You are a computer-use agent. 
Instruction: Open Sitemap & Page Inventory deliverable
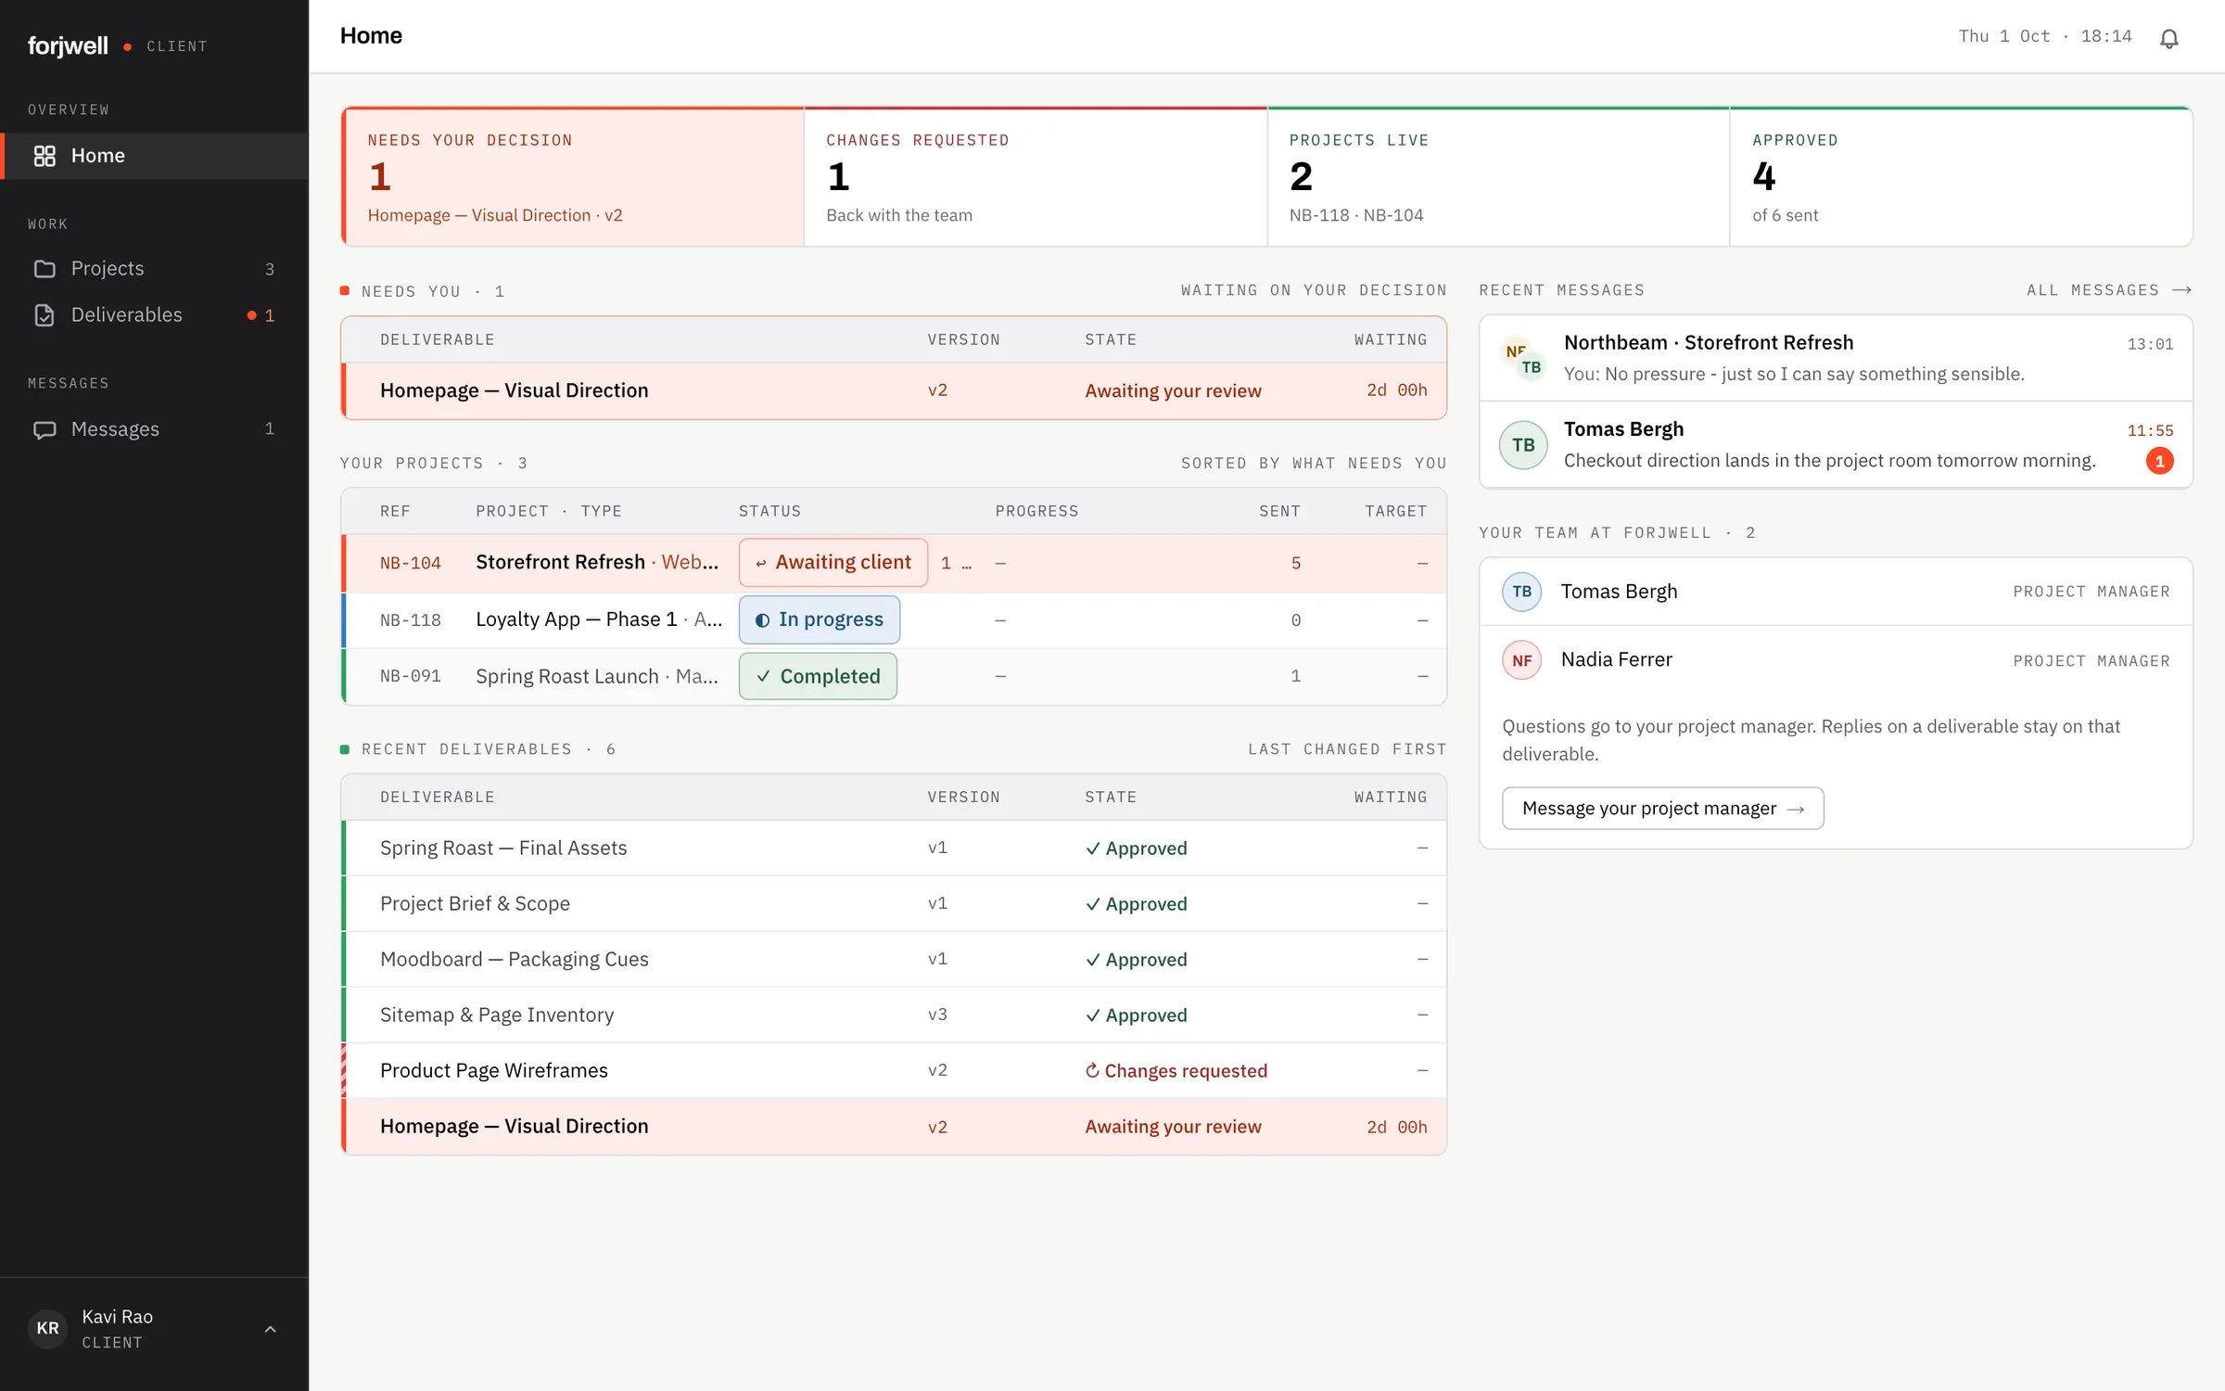tap(894, 1015)
